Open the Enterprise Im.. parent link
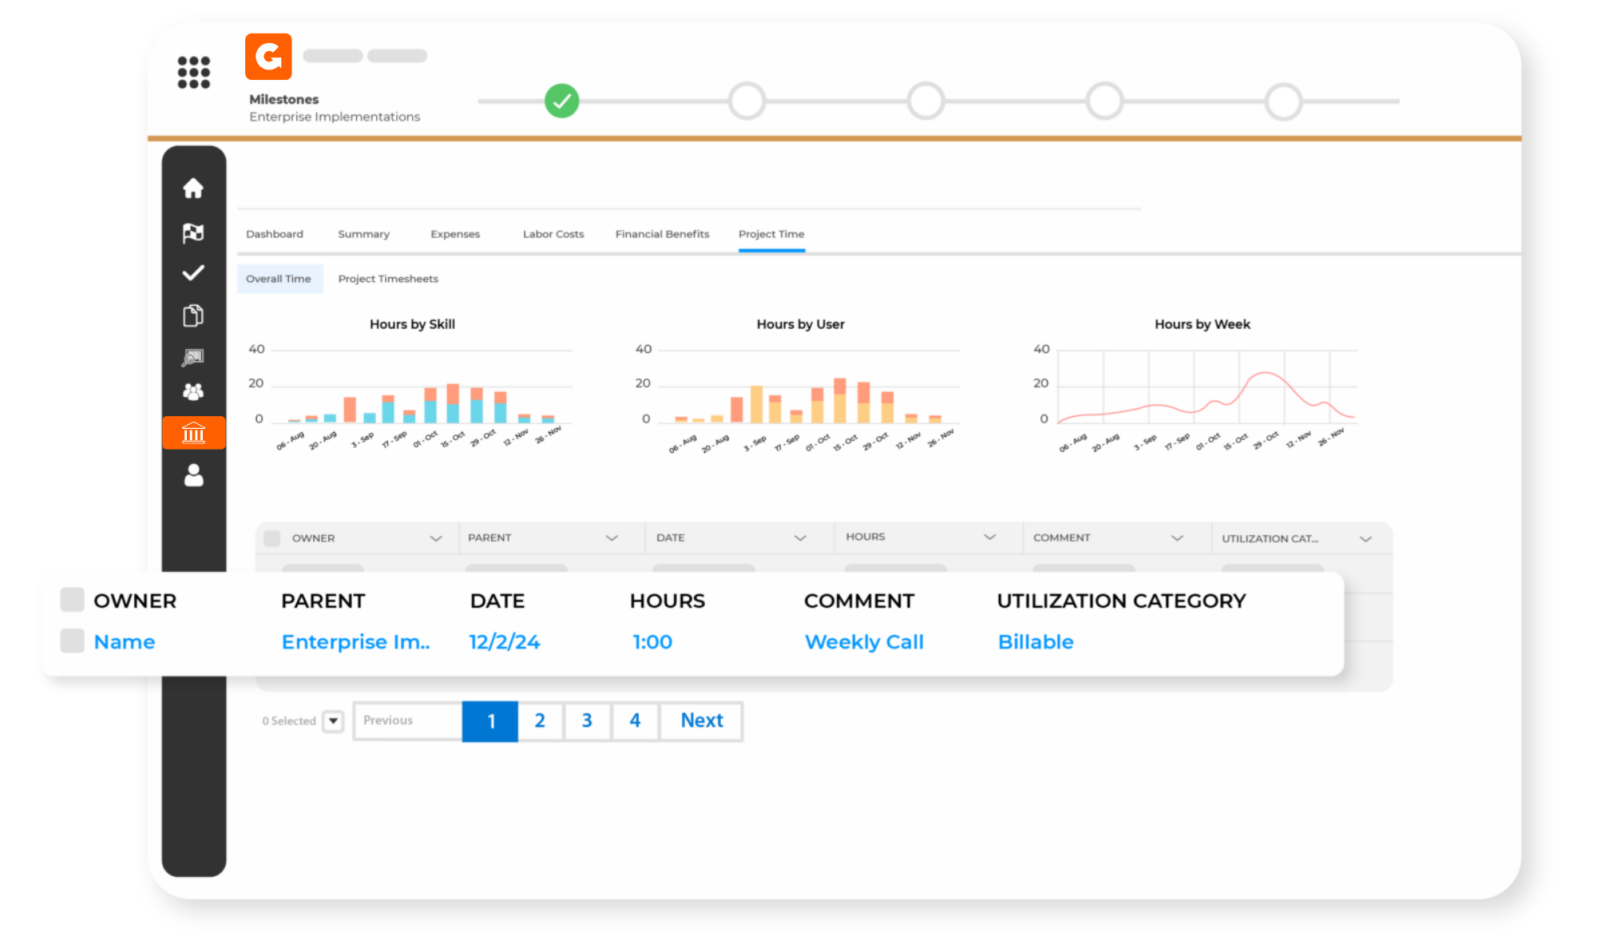The width and height of the screenshot is (1597, 944). pyautogui.click(x=356, y=641)
